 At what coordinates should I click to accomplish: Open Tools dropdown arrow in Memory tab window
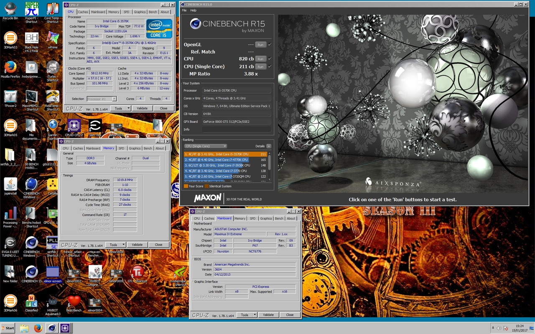pos(123,245)
